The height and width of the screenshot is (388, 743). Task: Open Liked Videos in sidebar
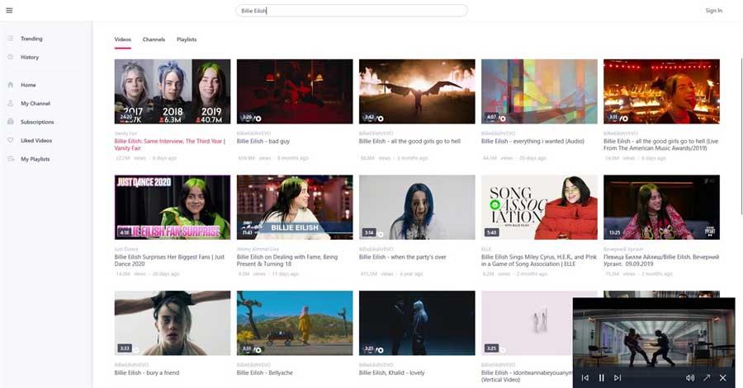pyautogui.click(x=36, y=140)
